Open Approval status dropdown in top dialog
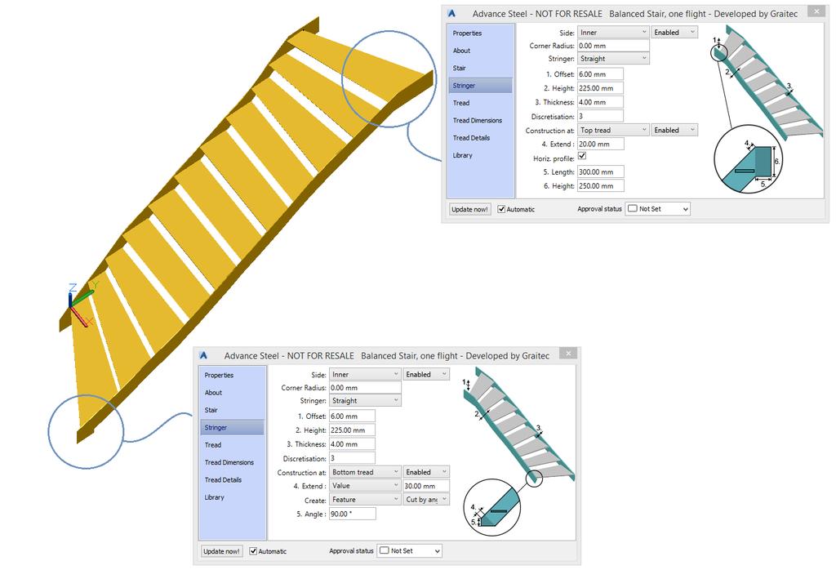This screenshot has width=836, height=570. (658, 209)
